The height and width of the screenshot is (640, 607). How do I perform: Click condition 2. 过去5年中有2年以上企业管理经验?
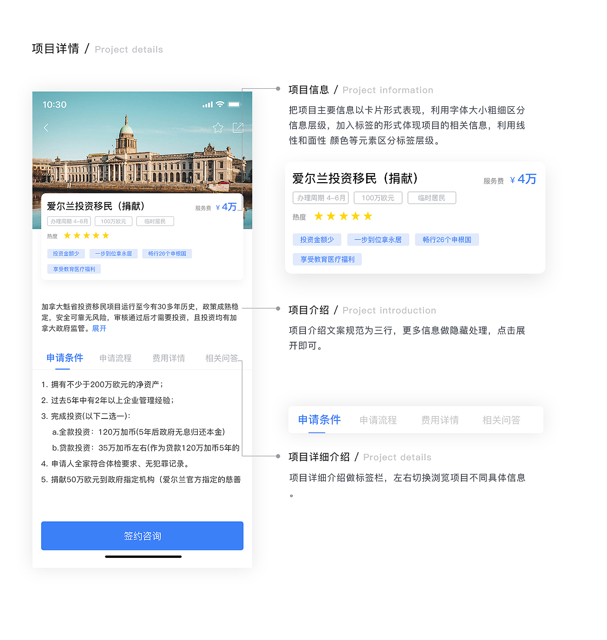pyautogui.click(x=108, y=400)
